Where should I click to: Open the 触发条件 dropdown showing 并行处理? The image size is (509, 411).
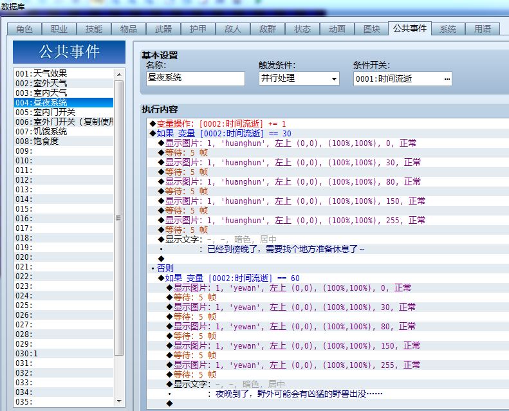coord(299,78)
